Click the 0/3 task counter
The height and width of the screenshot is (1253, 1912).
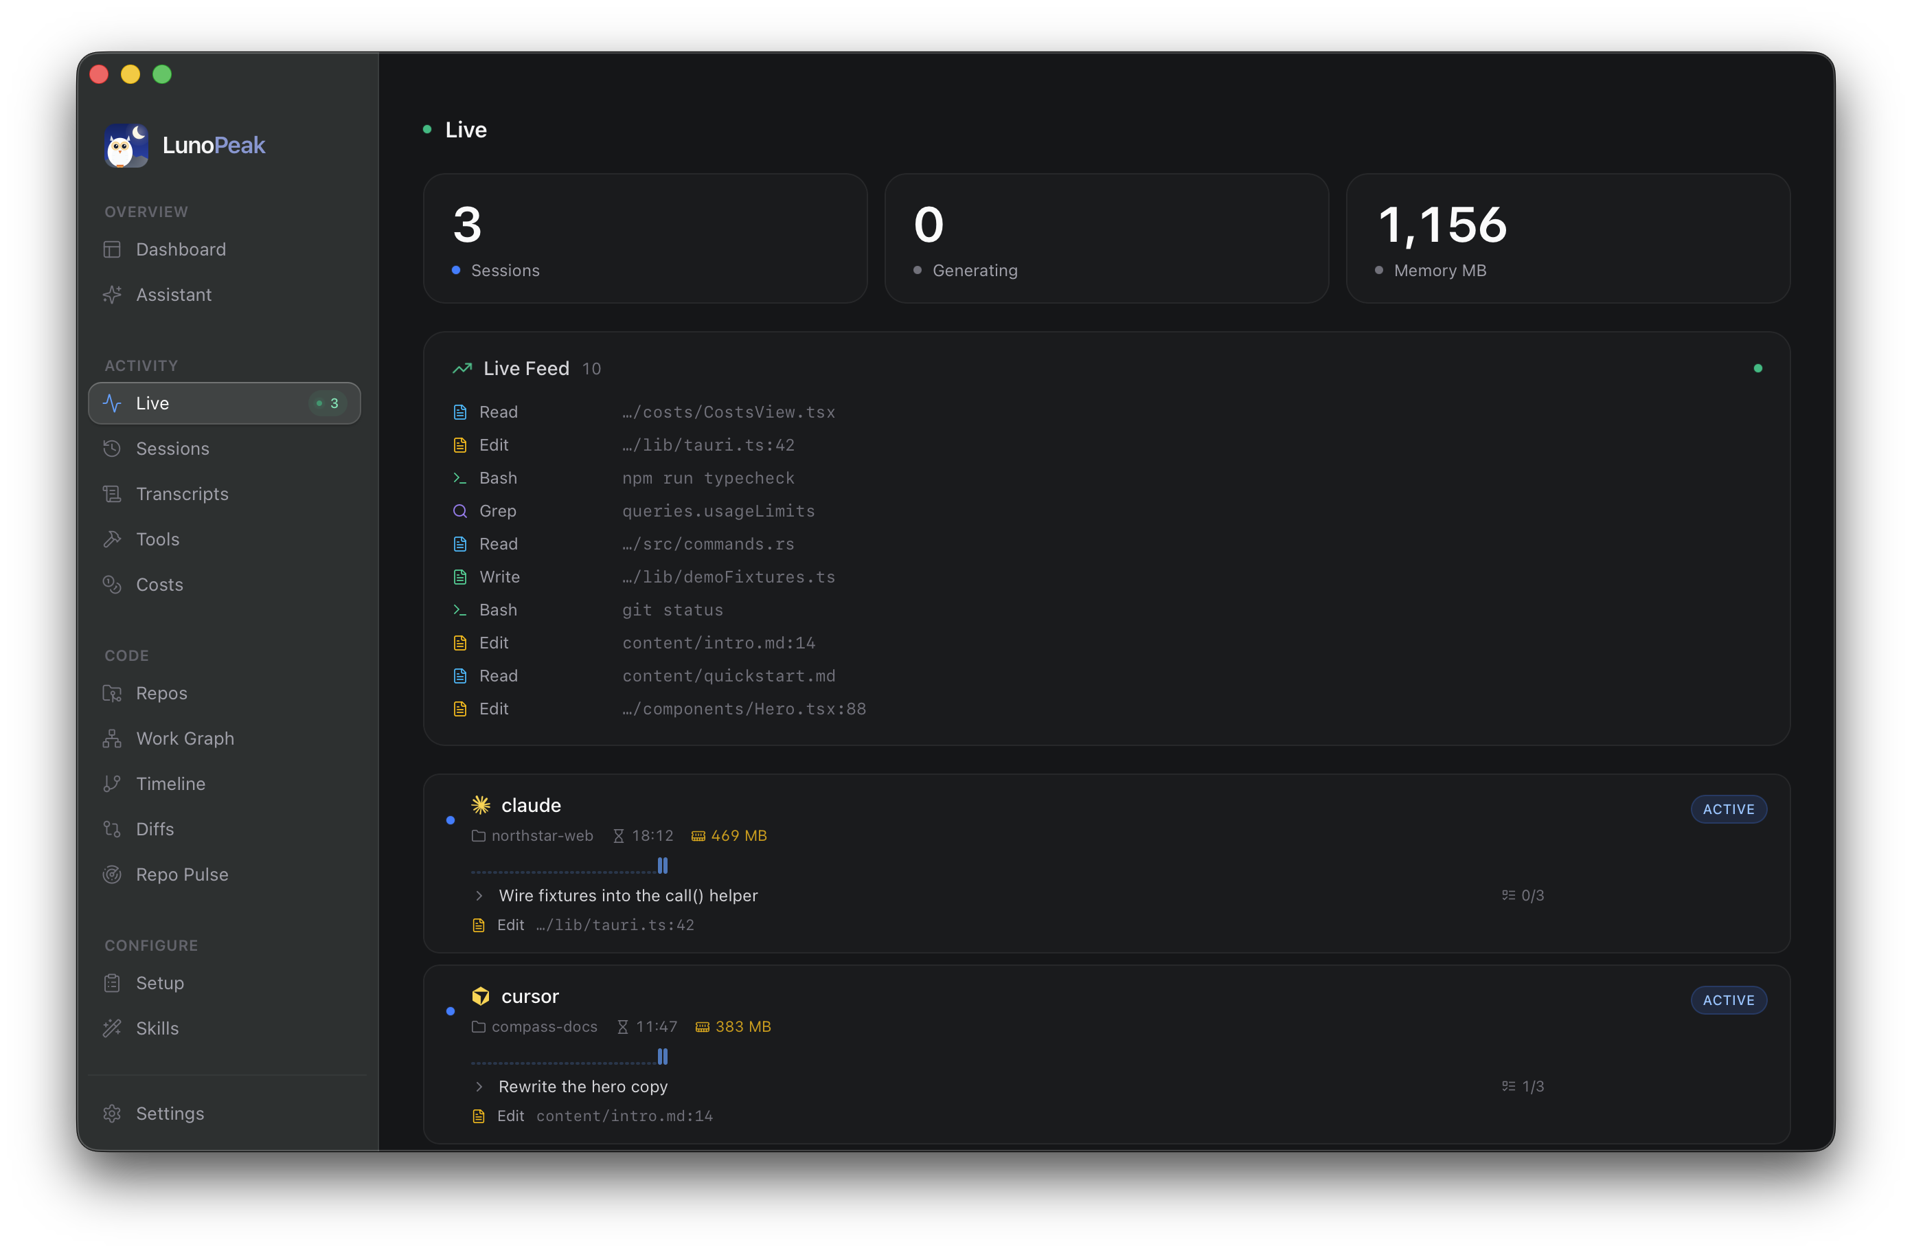pyautogui.click(x=1523, y=895)
